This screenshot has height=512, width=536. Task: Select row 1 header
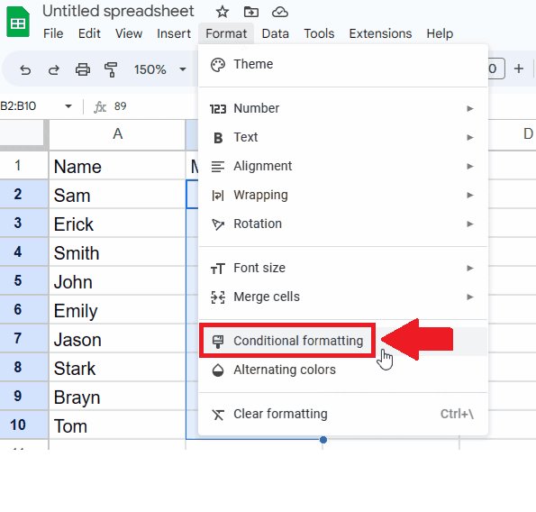pos(24,165)
